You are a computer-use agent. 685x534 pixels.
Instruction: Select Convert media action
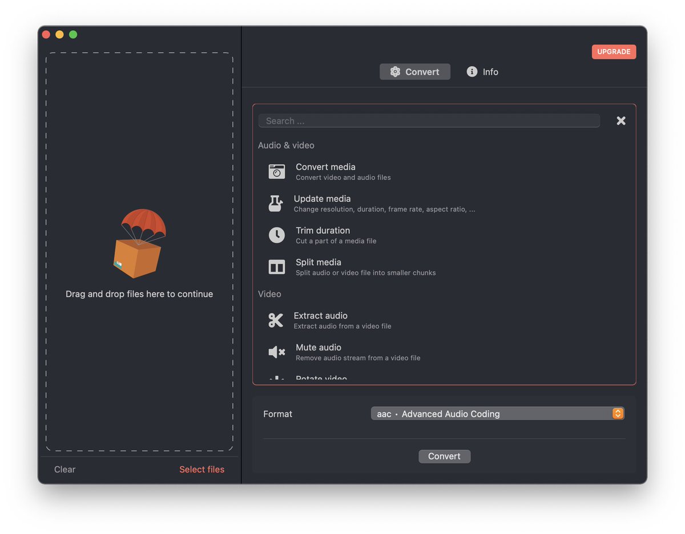(x=444, y=172)
